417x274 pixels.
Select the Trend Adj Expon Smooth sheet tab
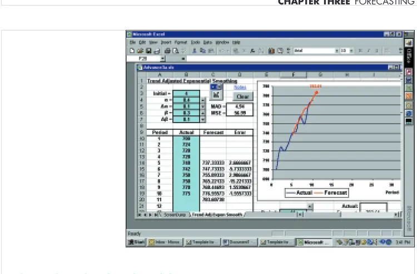pos(217,215)
